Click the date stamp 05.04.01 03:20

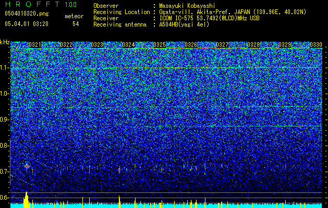(x=27, y=24)
